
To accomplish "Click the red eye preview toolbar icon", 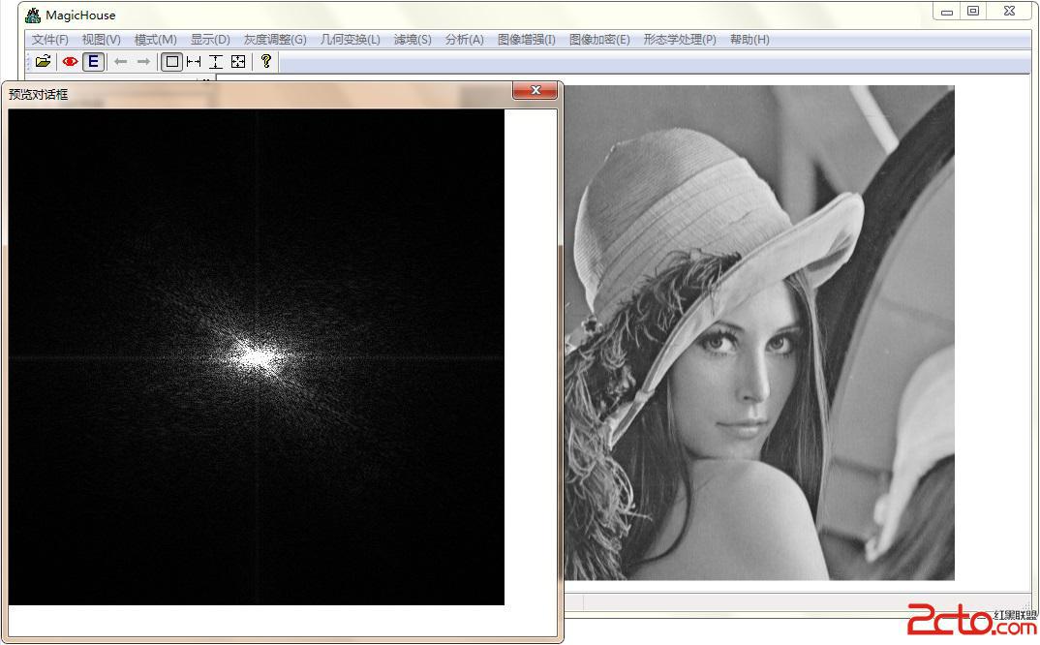I will coord(70,62).
